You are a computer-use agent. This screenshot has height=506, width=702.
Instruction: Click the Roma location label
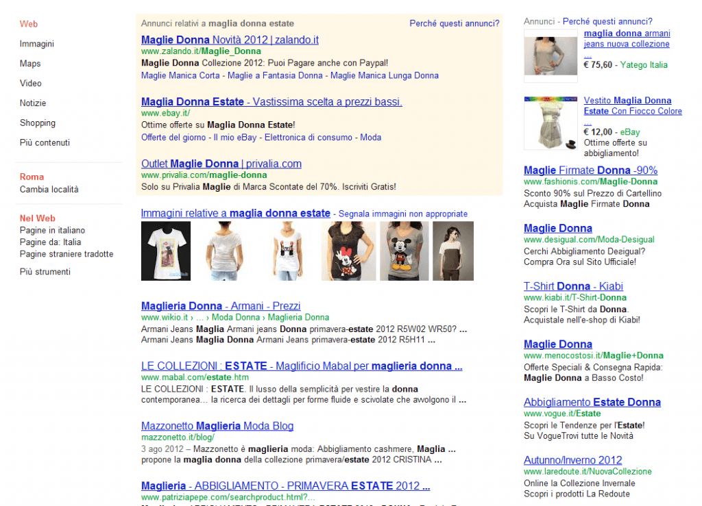(32, 177)
